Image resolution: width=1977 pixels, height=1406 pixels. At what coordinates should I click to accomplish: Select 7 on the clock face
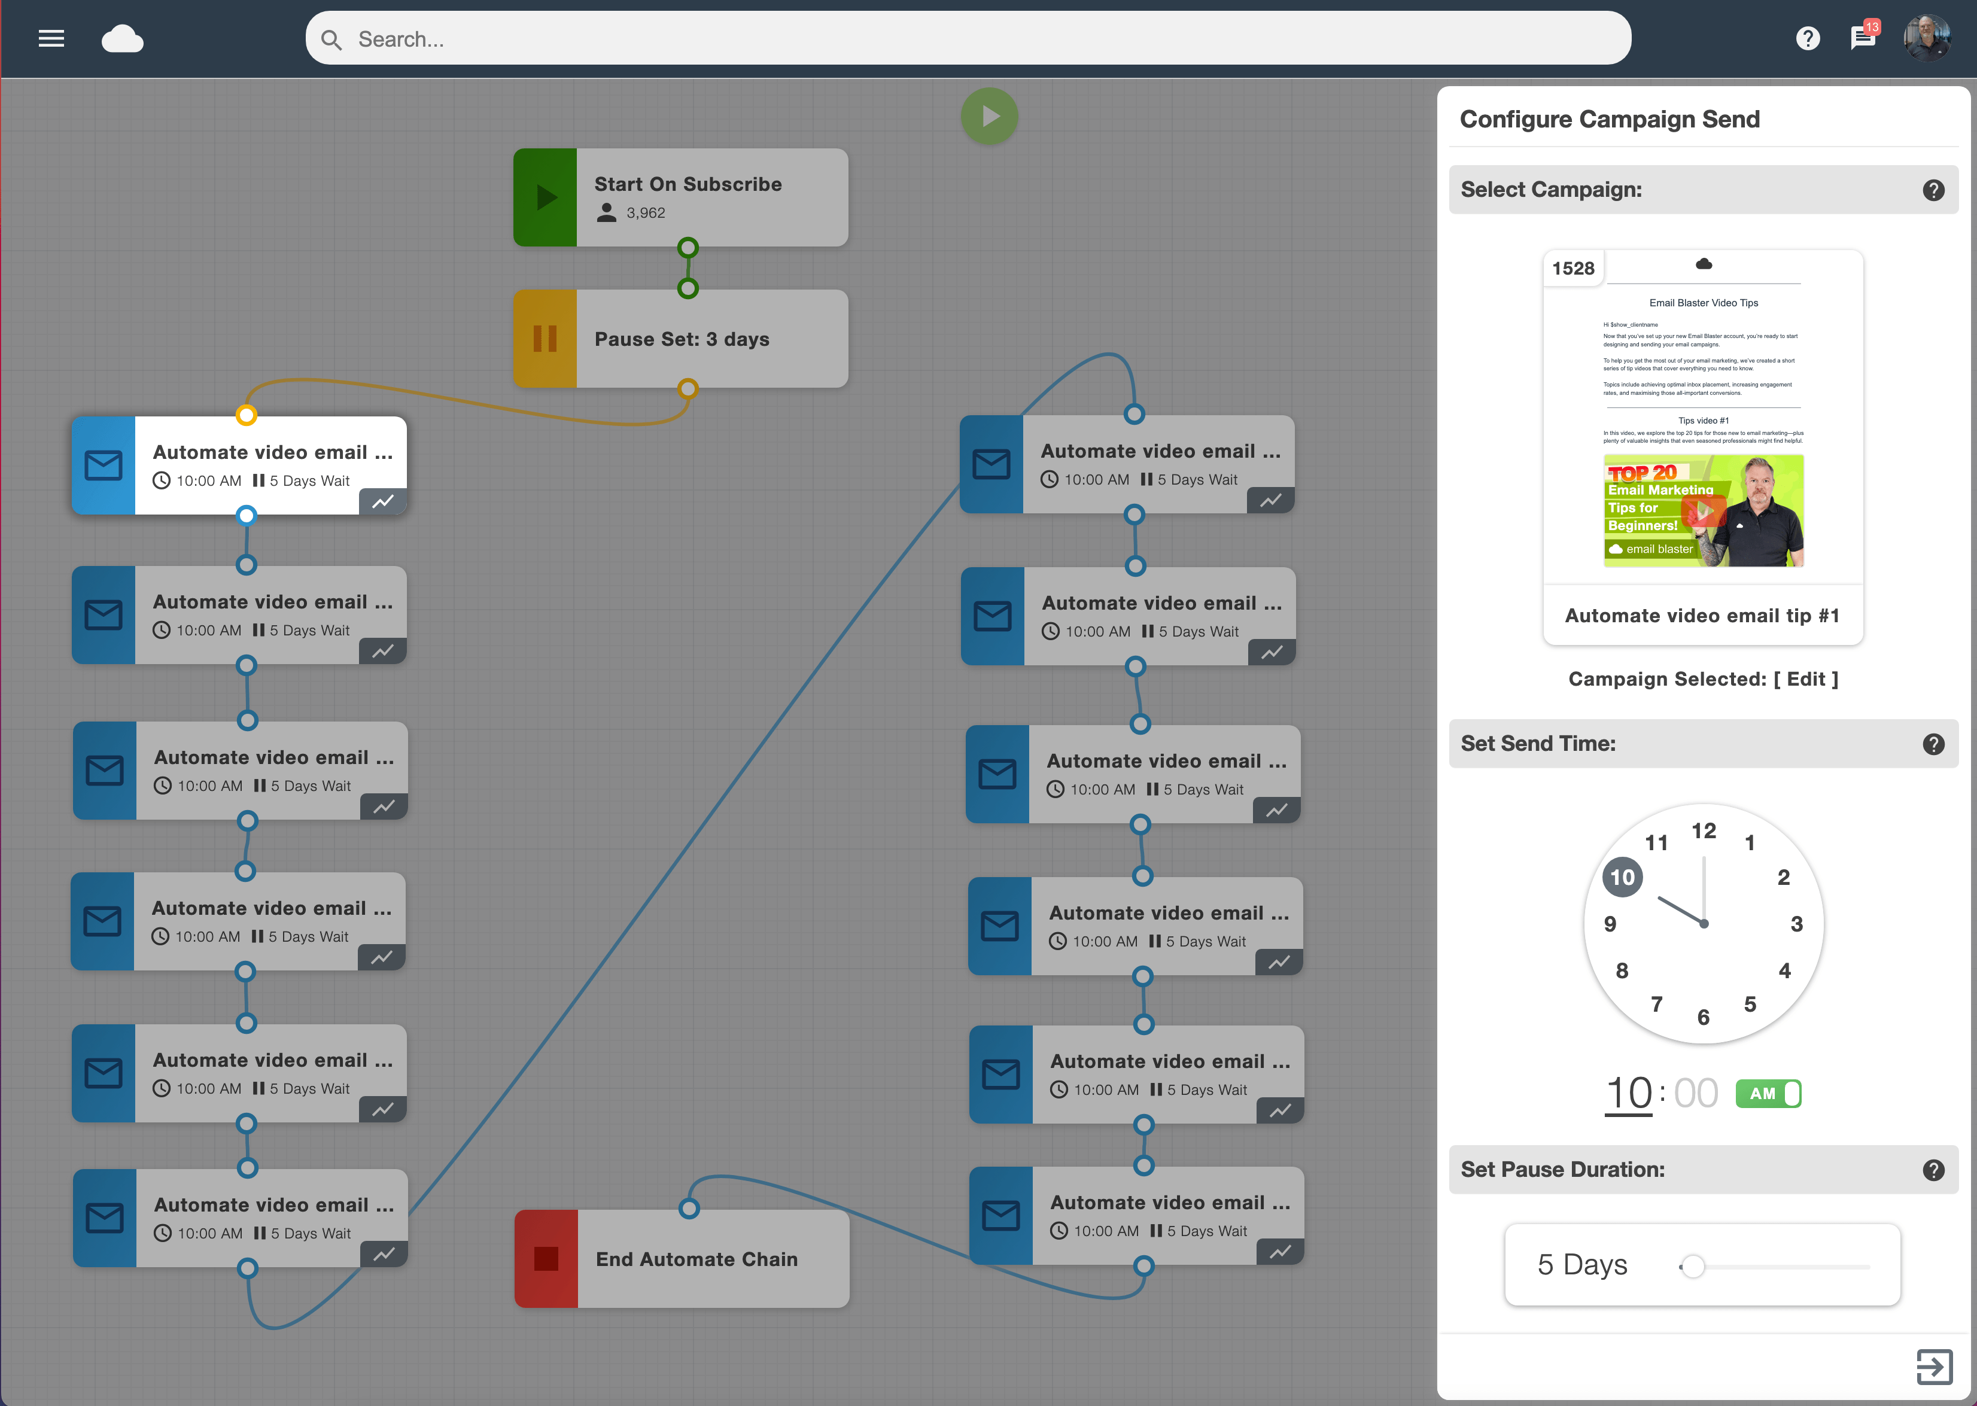pyautogui.click(x=1657, y=1005)
